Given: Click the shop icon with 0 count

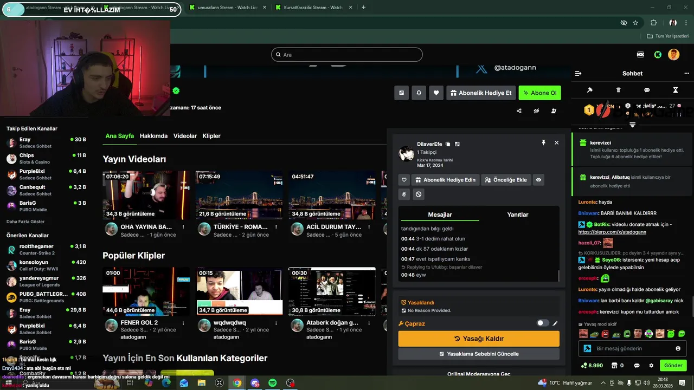Looking at the screenshot, I should tap(618, 366).
